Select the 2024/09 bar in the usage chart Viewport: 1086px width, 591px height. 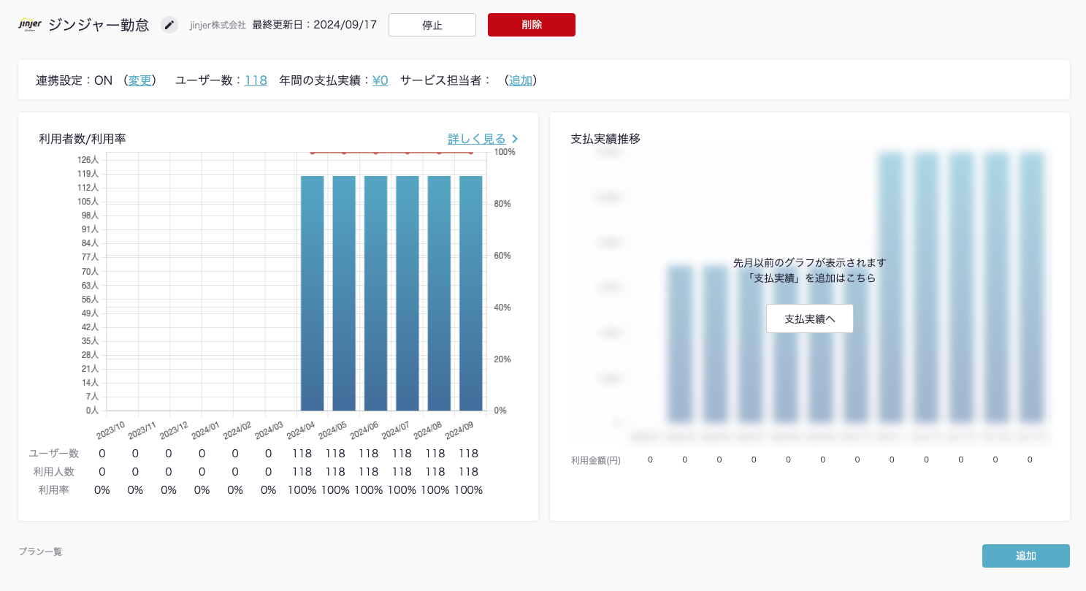[x=470, y=292]
